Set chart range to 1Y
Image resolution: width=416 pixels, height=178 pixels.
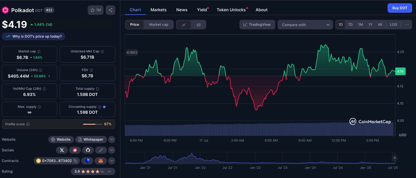click(370, 25)
